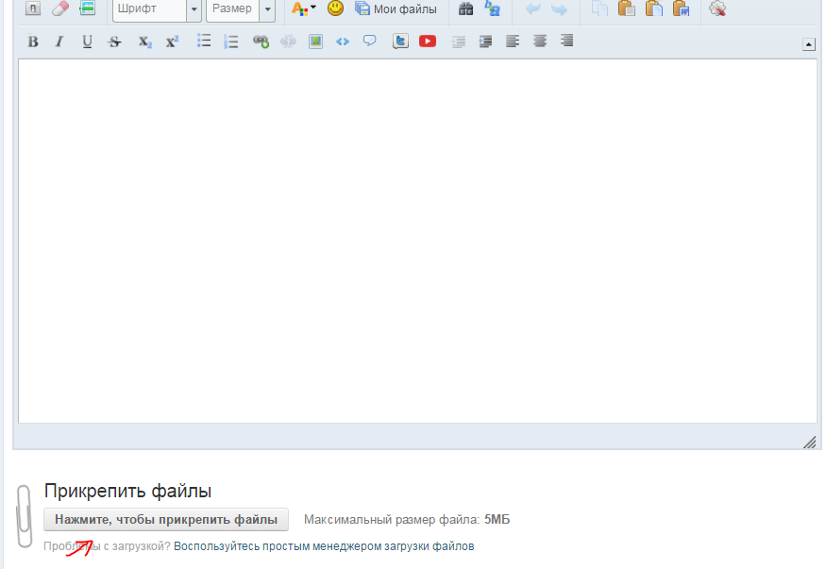Click the green and blue toolbar icon beside the eraser
This screenshot has width=826, height=569.
click(x=88, y=8)
